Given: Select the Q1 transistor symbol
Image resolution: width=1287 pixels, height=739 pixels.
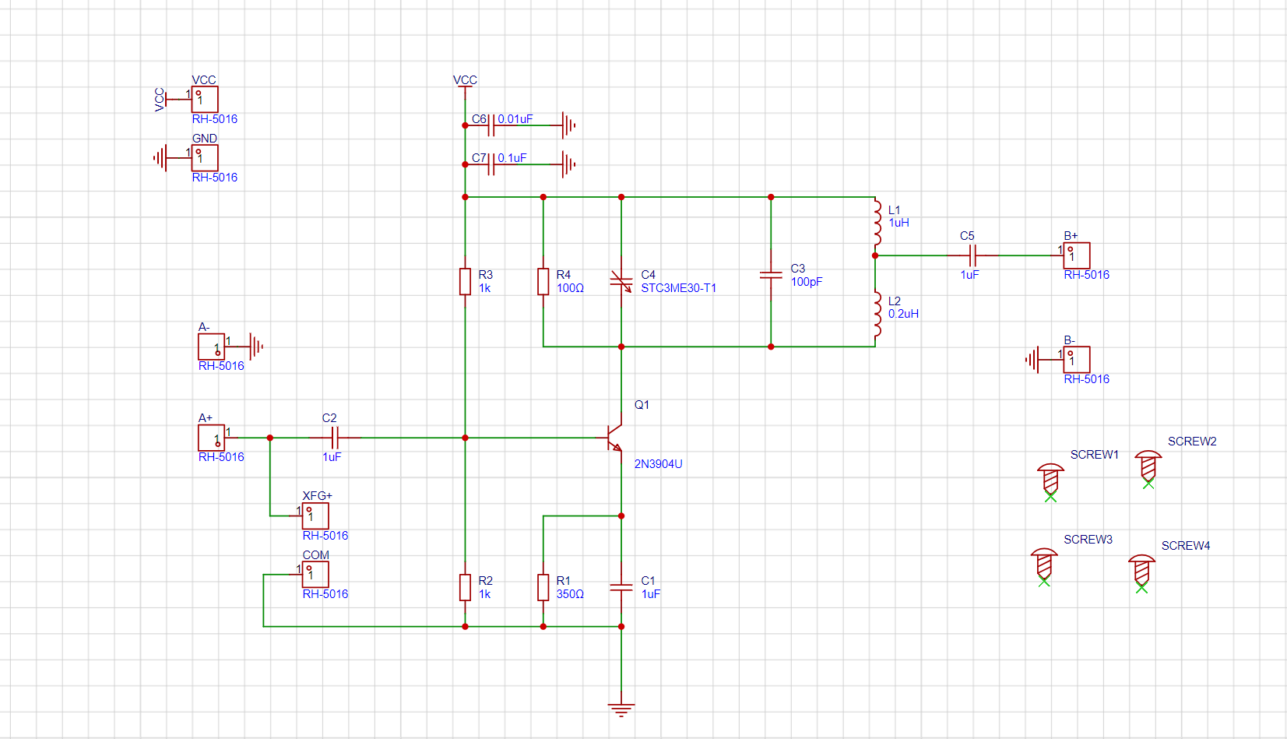Looking at the screenshot, I should point(614,438).
